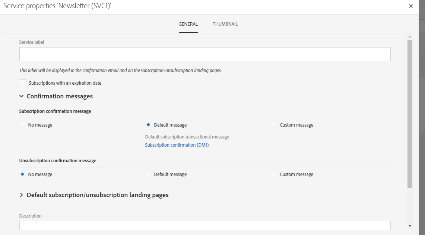Collapse the Confirmation messages section chevron
Image resolution: width=425 pixels, height=235 pixels.
click(21, 97)
